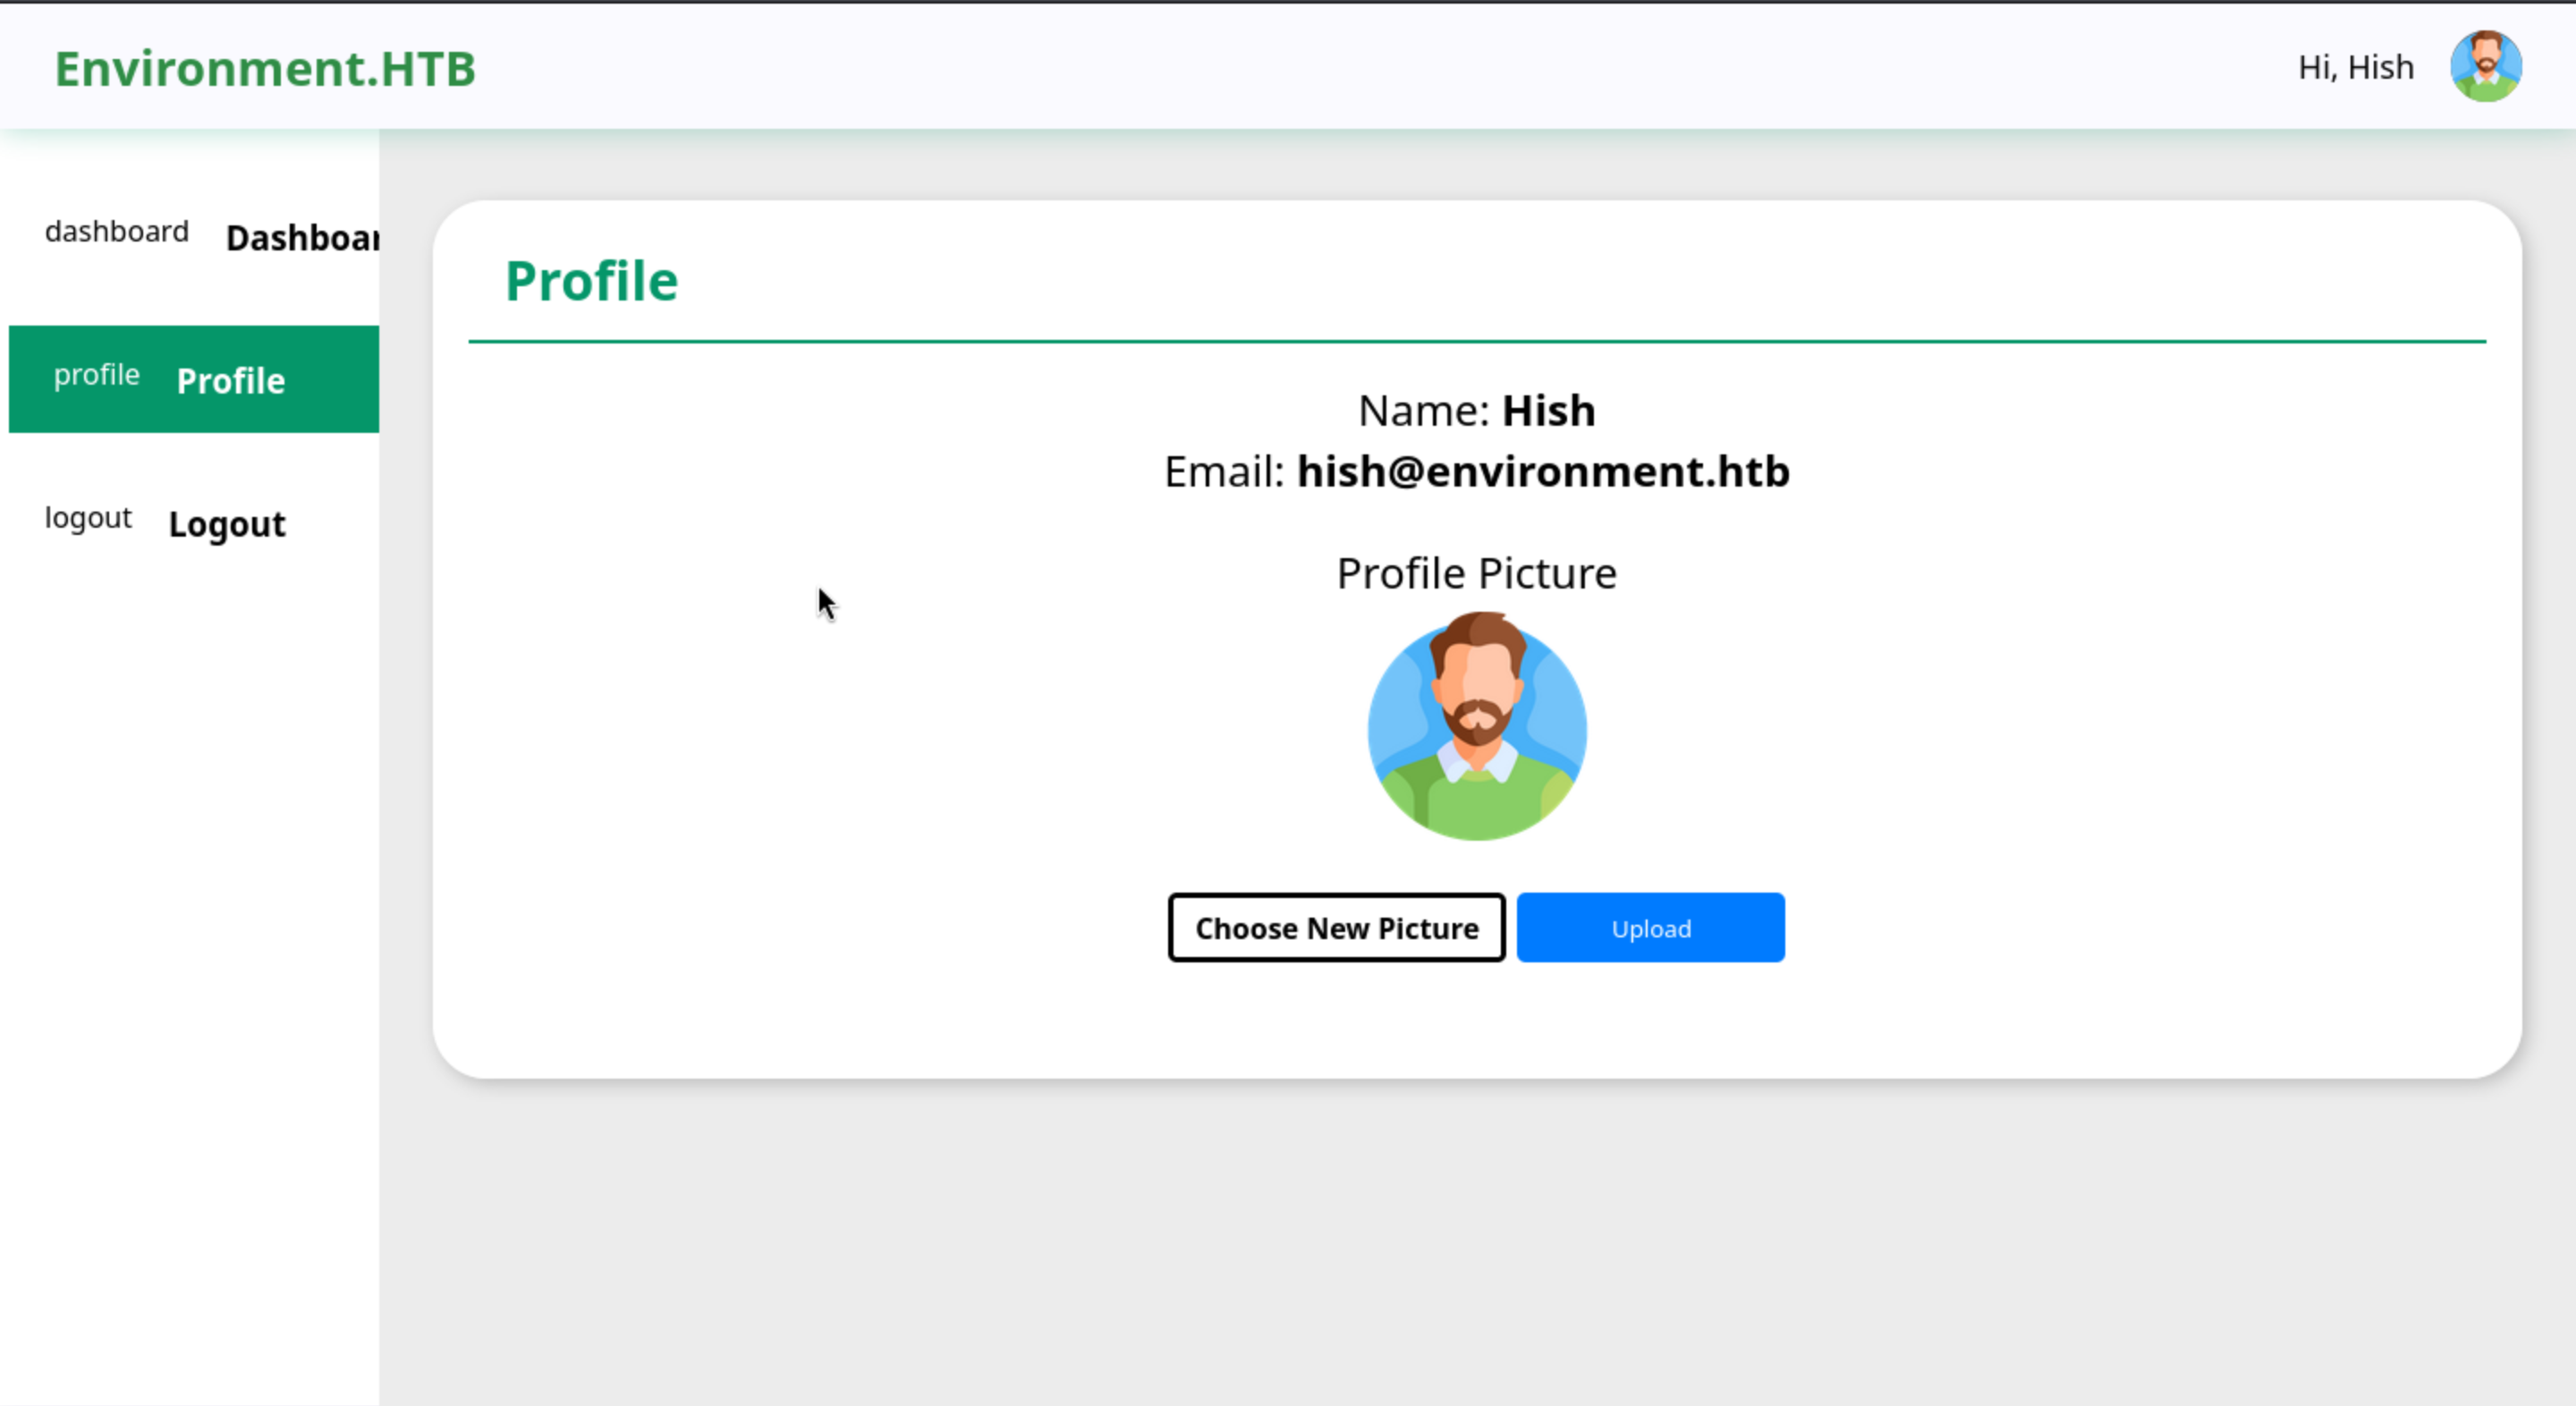The height and width of the screenshot is (1406, 2576).
Task: Click the green Profile page heading
Action: (591, 280)
